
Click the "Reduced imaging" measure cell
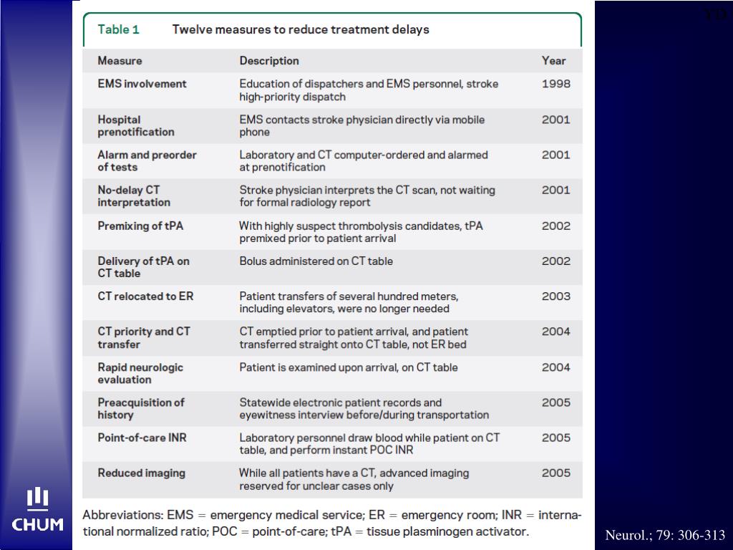click(x=141, y=473)
